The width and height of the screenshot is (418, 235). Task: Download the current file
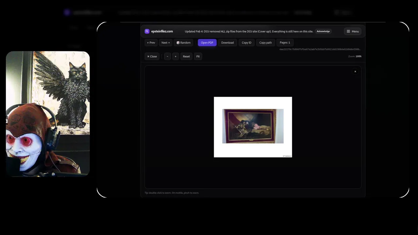tap(227, 43)
